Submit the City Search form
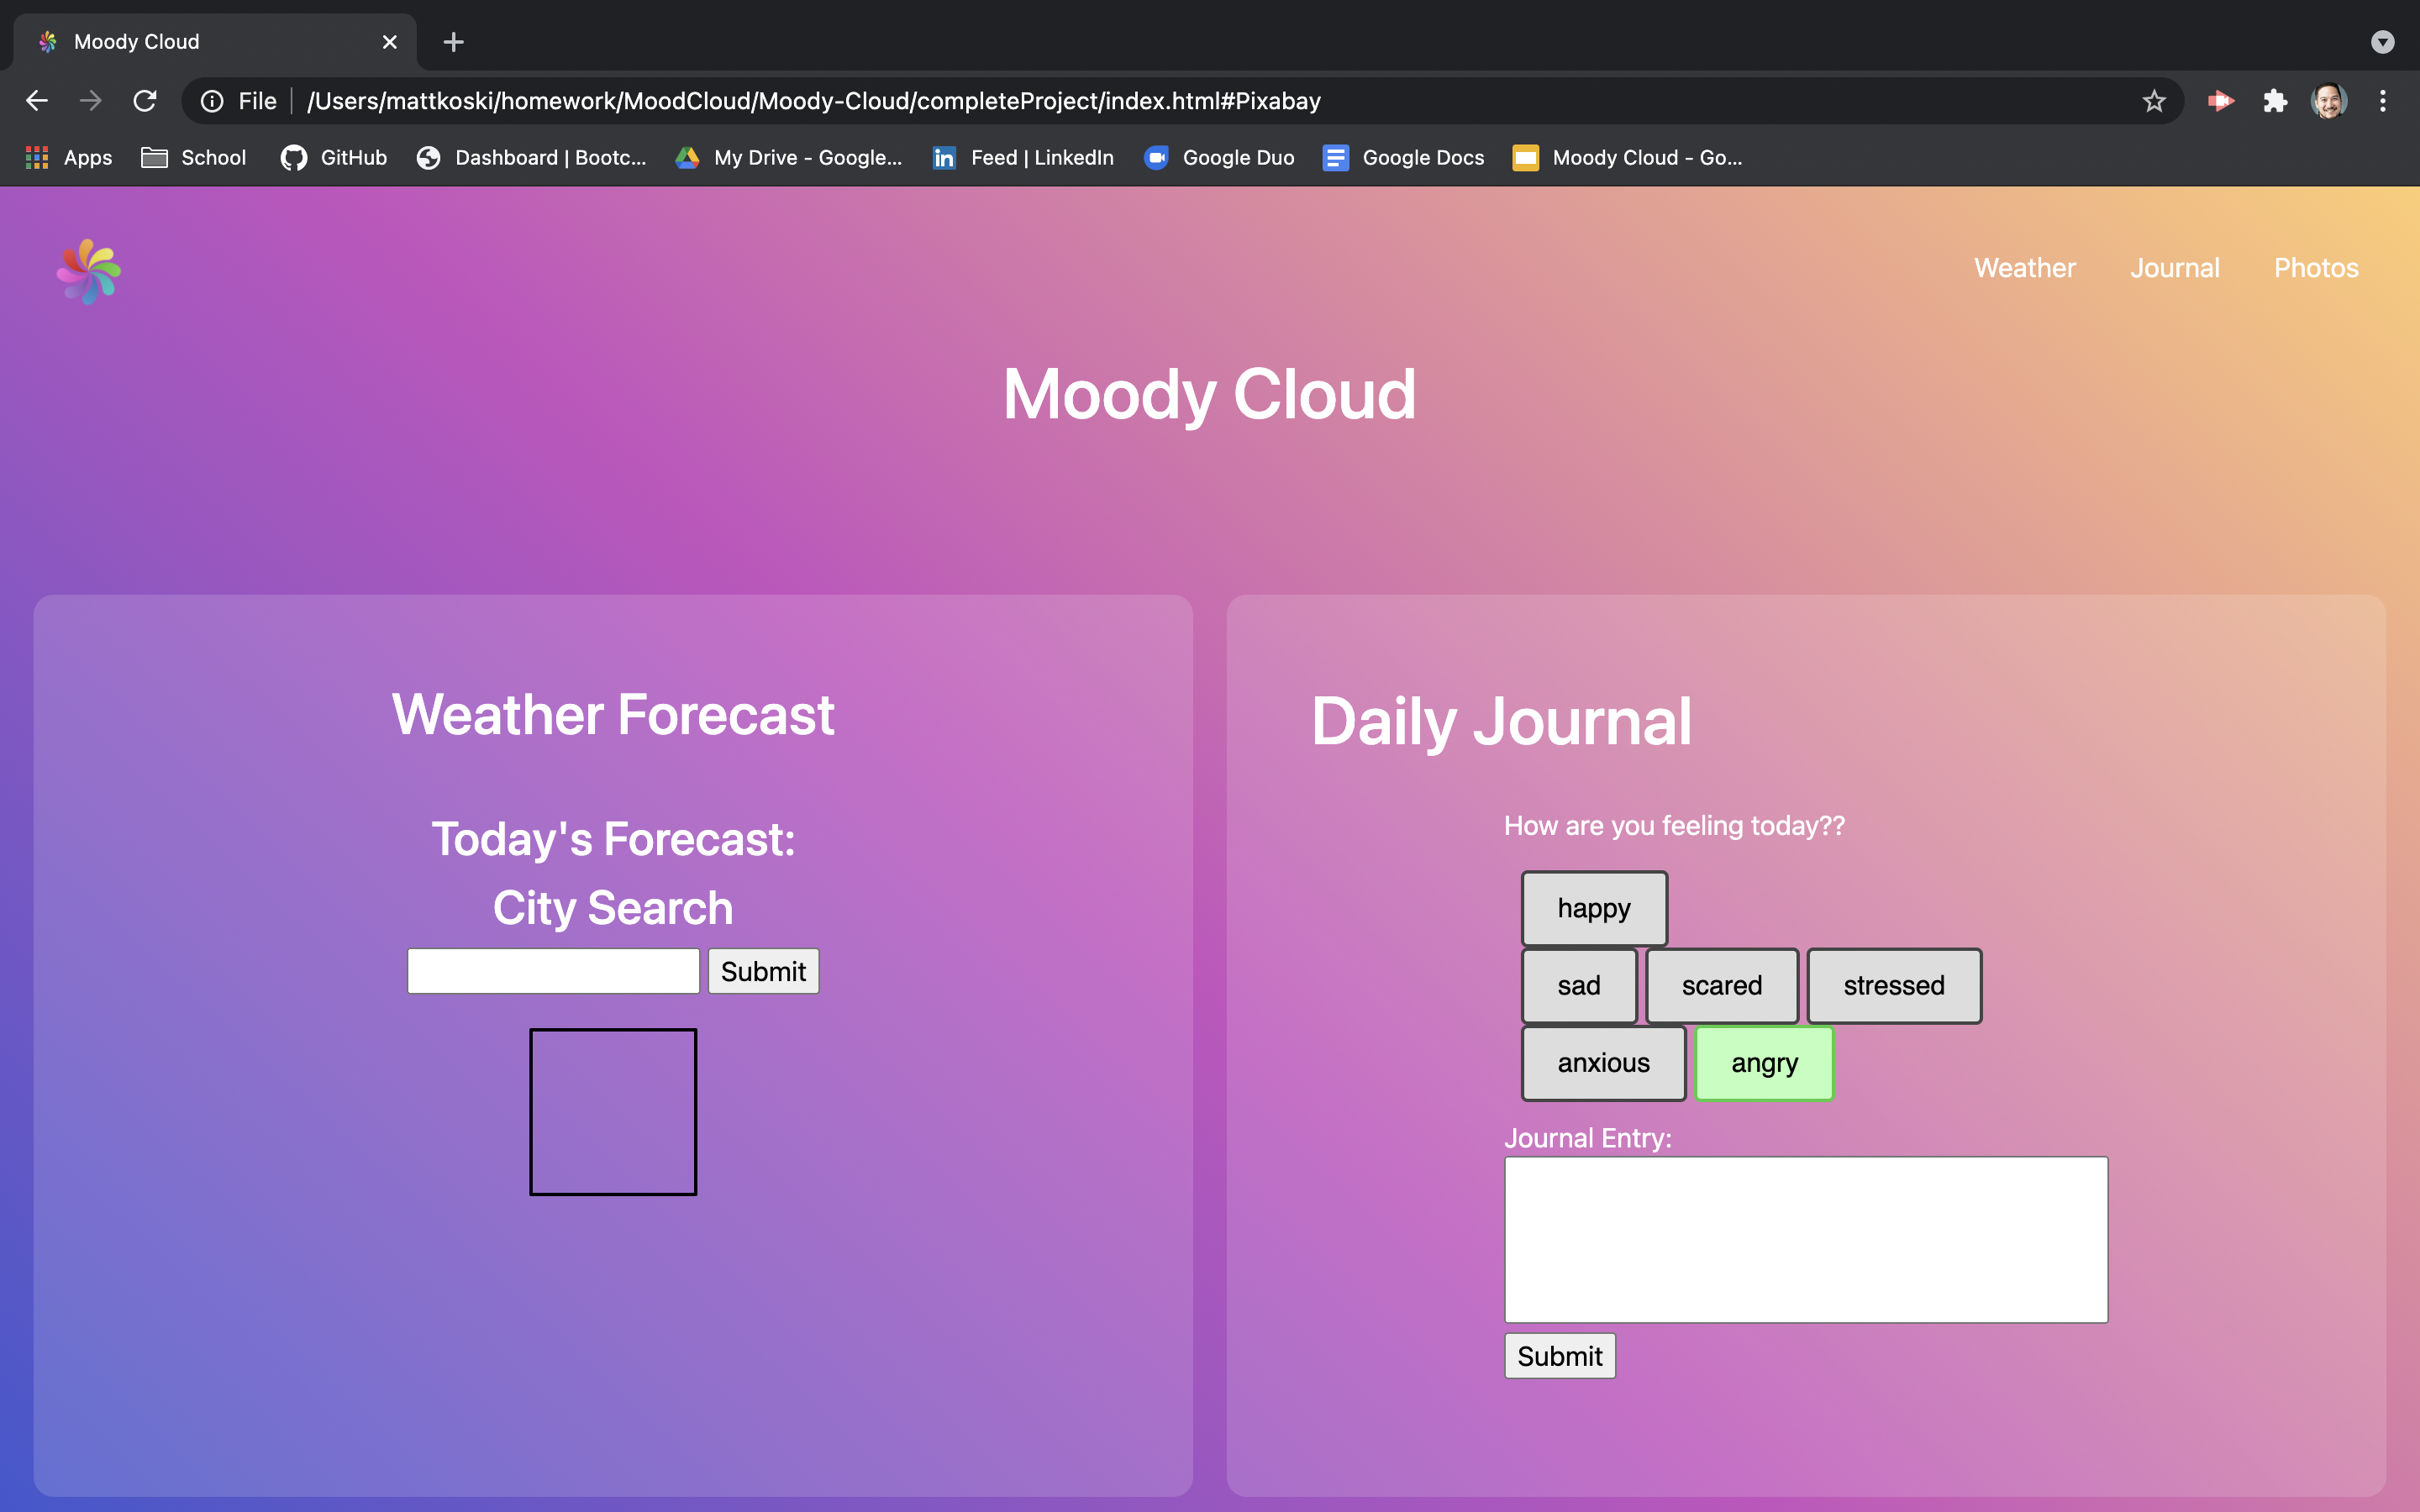This screenshot has width=2420, height=1512. [x=764, y=971]
